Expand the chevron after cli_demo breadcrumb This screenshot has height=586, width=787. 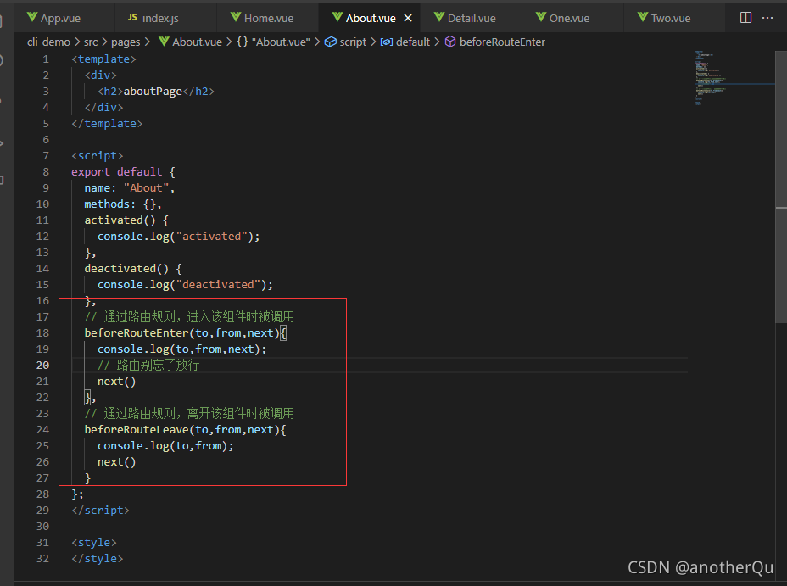(x=77, y=42)
